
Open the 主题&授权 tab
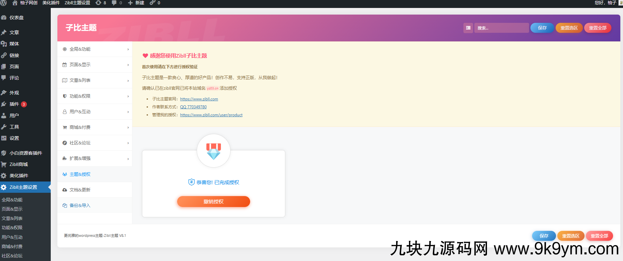tap(95, 174)
